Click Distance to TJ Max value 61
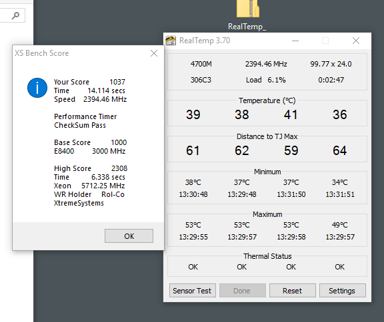 pyautogui.click(x=193, y=150)
